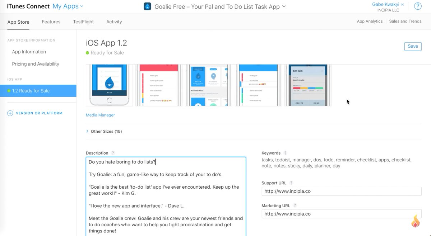Switch to the Features tab
This screenshot has width=431, height=236.
pos(51,22)
